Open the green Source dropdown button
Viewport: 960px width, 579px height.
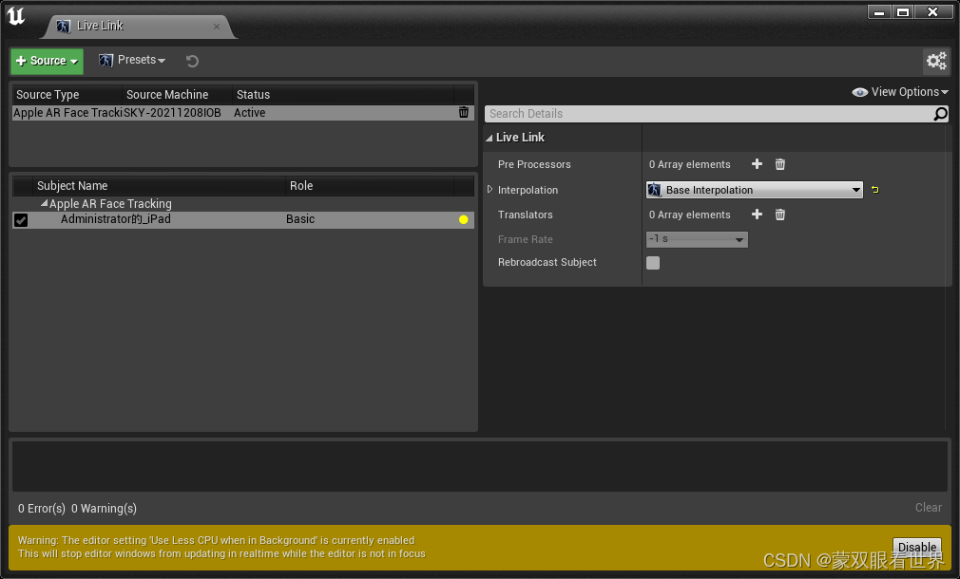coord(48,61)
